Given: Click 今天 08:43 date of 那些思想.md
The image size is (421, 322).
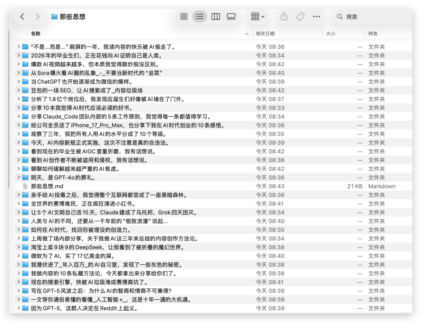Looking at the screenshot, I should point(270,186).
